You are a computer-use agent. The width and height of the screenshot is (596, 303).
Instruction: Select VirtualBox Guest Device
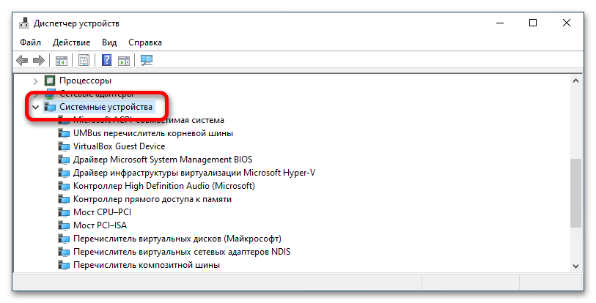[x=119, y=146]
